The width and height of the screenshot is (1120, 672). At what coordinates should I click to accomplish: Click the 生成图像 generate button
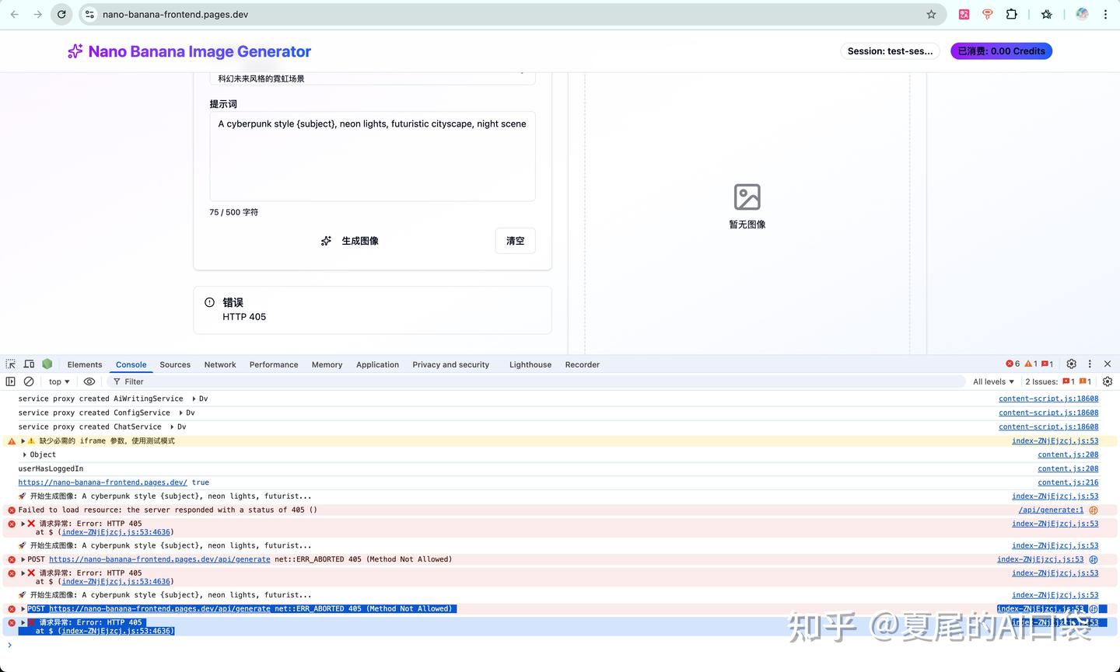[x=350, y=241]
